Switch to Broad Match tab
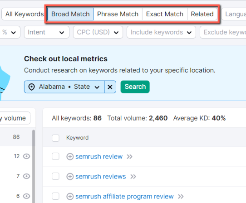The height and width of the screenshot is (203, 246). (70, 14)
